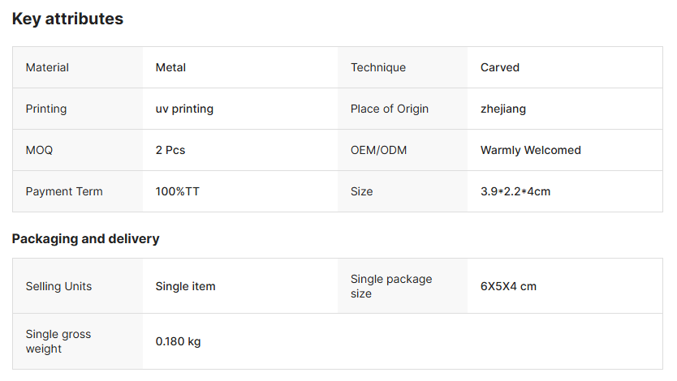Click Packaging and delivery heading
Viewport: 677px width, 381px height.
click(85, 238)
